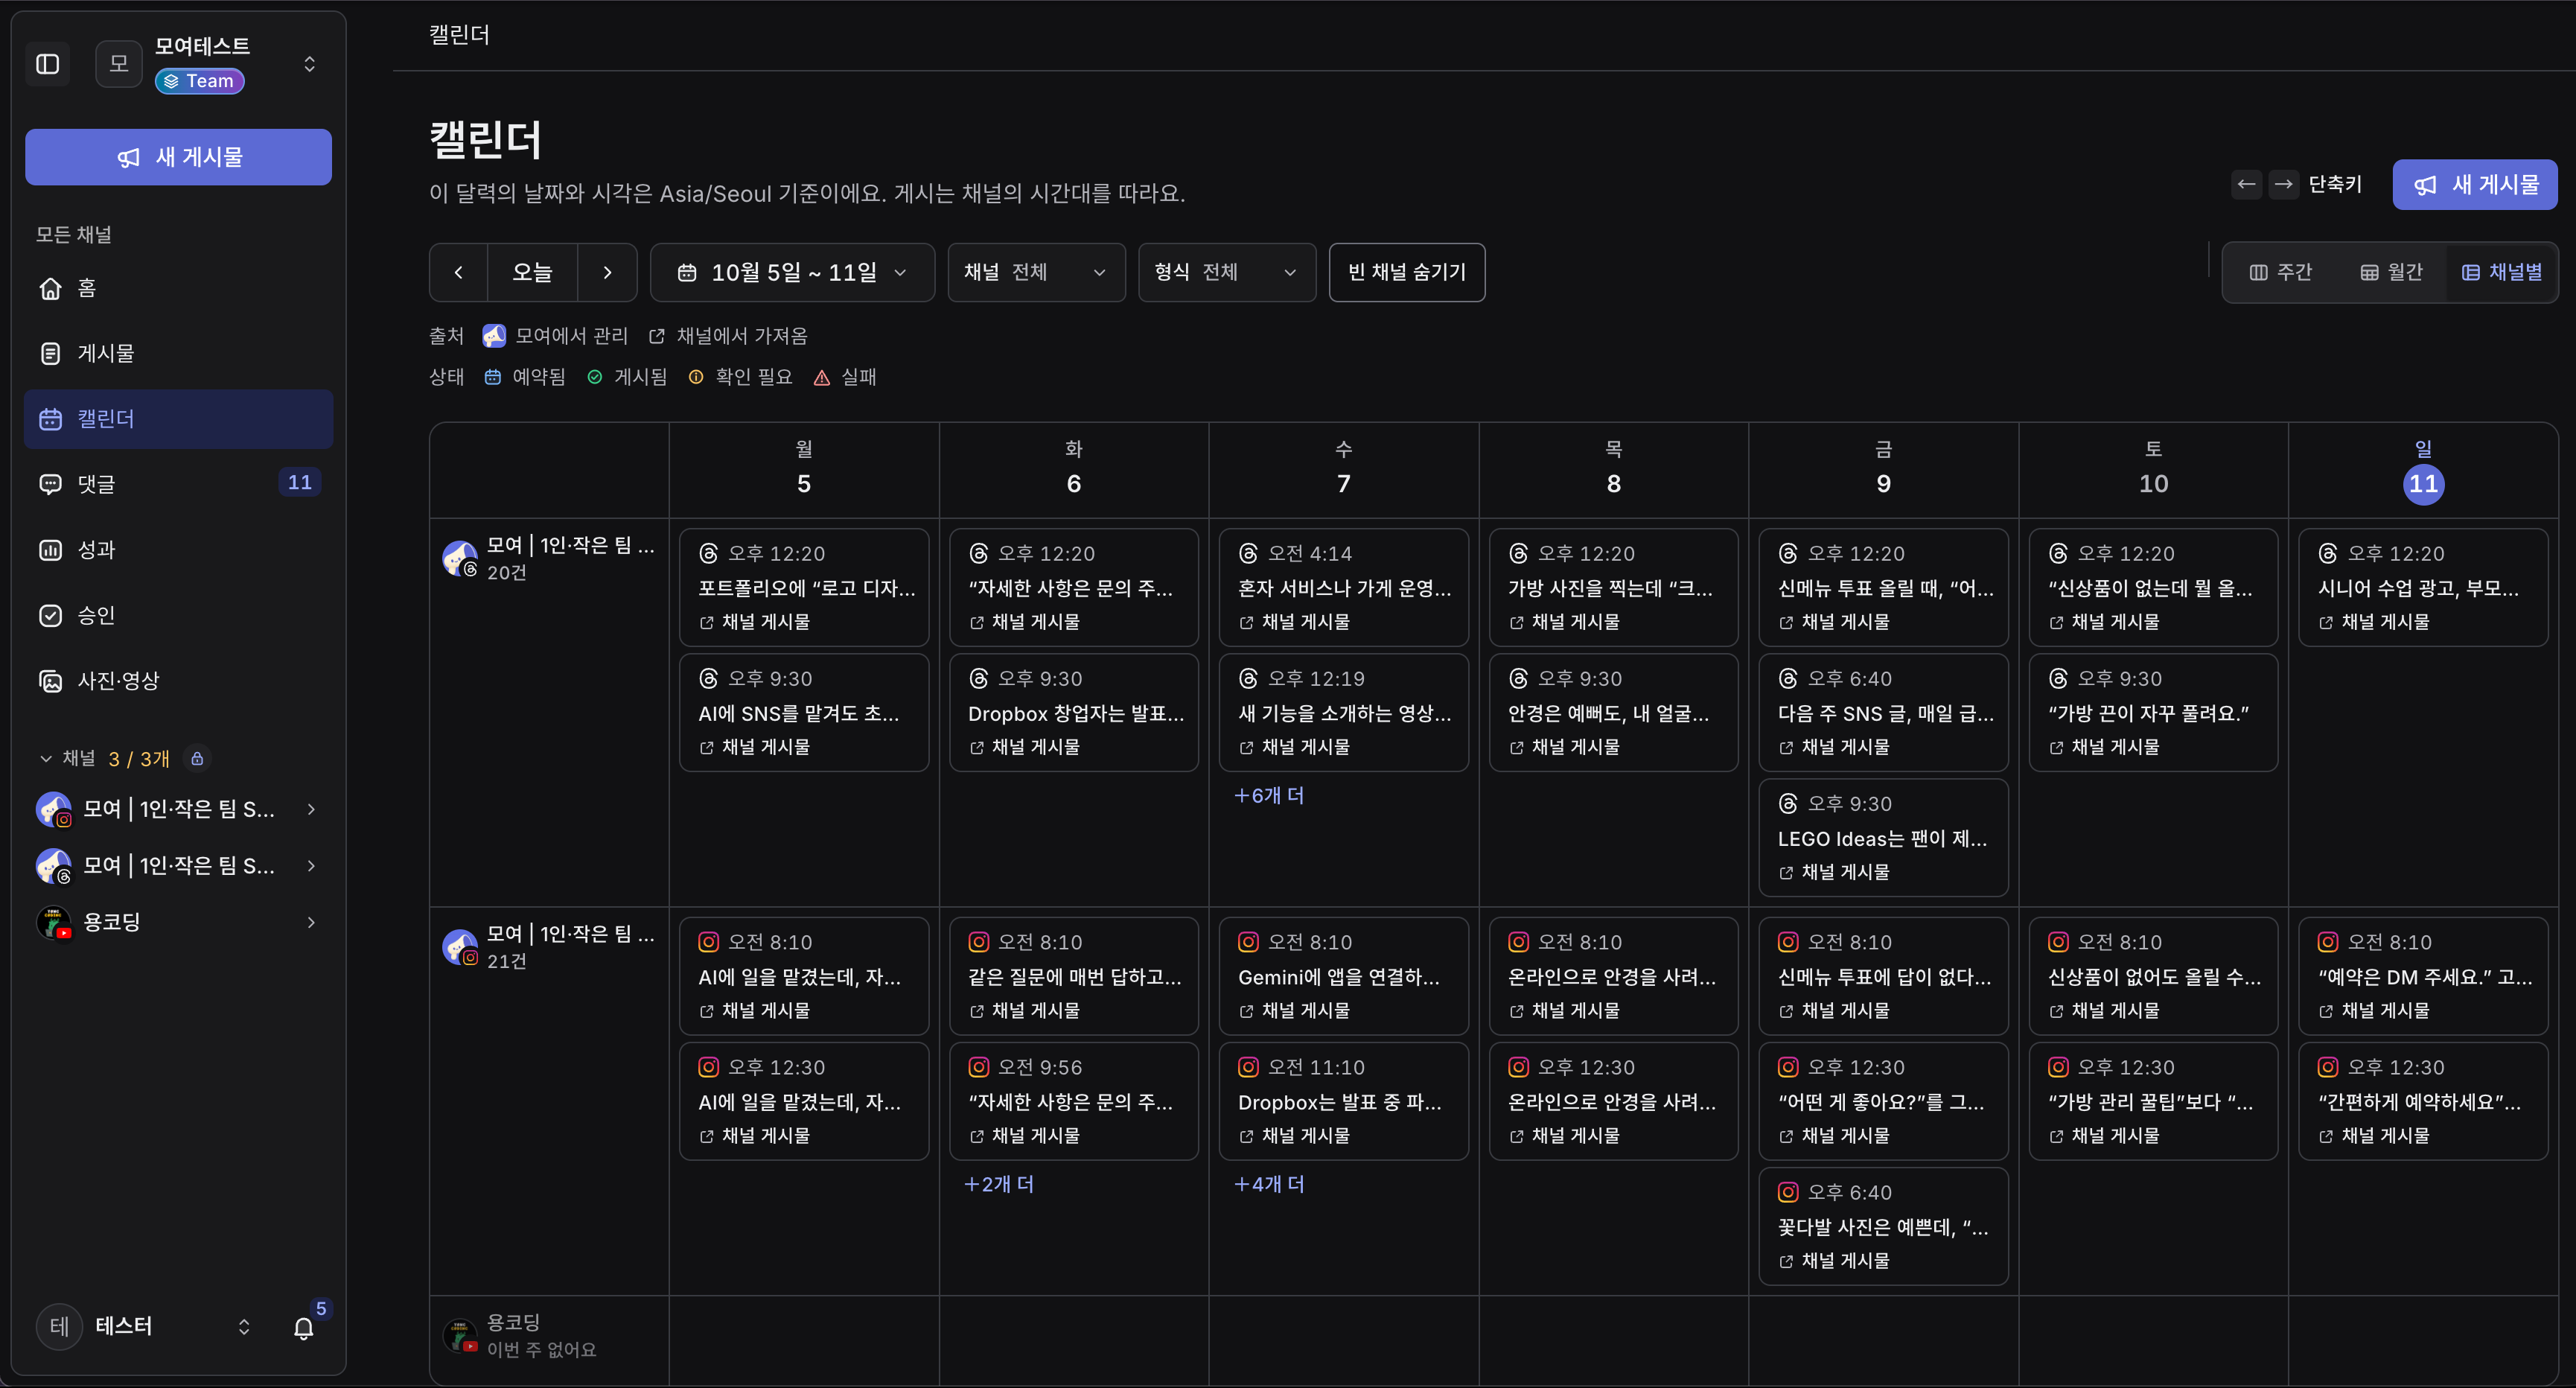The height and width of the screenshot is (1388, 2576).
Task: Click Threads icon on 오전 4:14 post
Action: 1248,554
